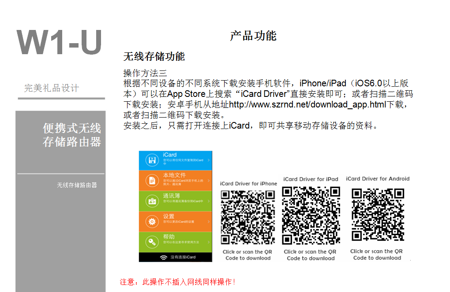This screenshot has height=292, width=450.
Task: Click the iPad driver QR code
Action: point(311,215)
